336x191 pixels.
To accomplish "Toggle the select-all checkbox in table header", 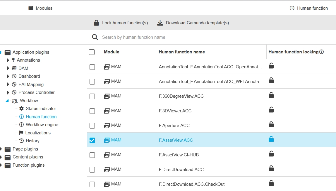I will point(92,52).
